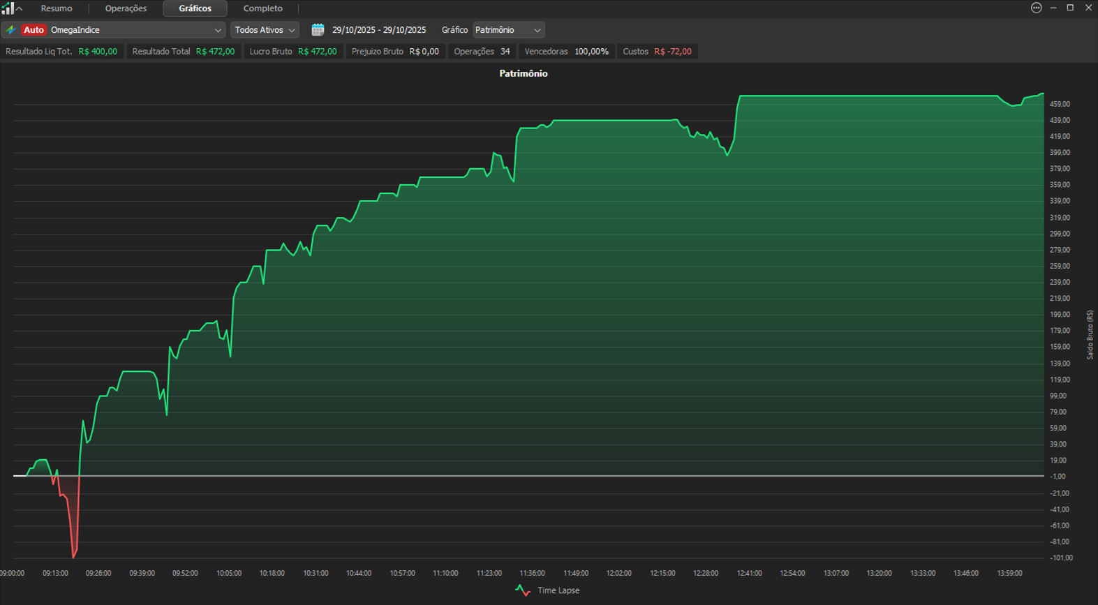This screenshot has width=1098, height=605.
Task: Switch to the Operações tab
Action: coord(126,8)
